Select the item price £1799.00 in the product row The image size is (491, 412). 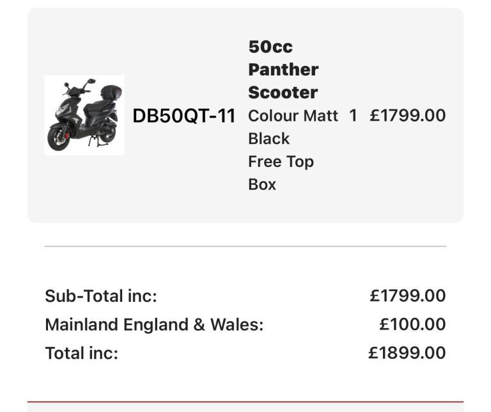tap(408, 115)
